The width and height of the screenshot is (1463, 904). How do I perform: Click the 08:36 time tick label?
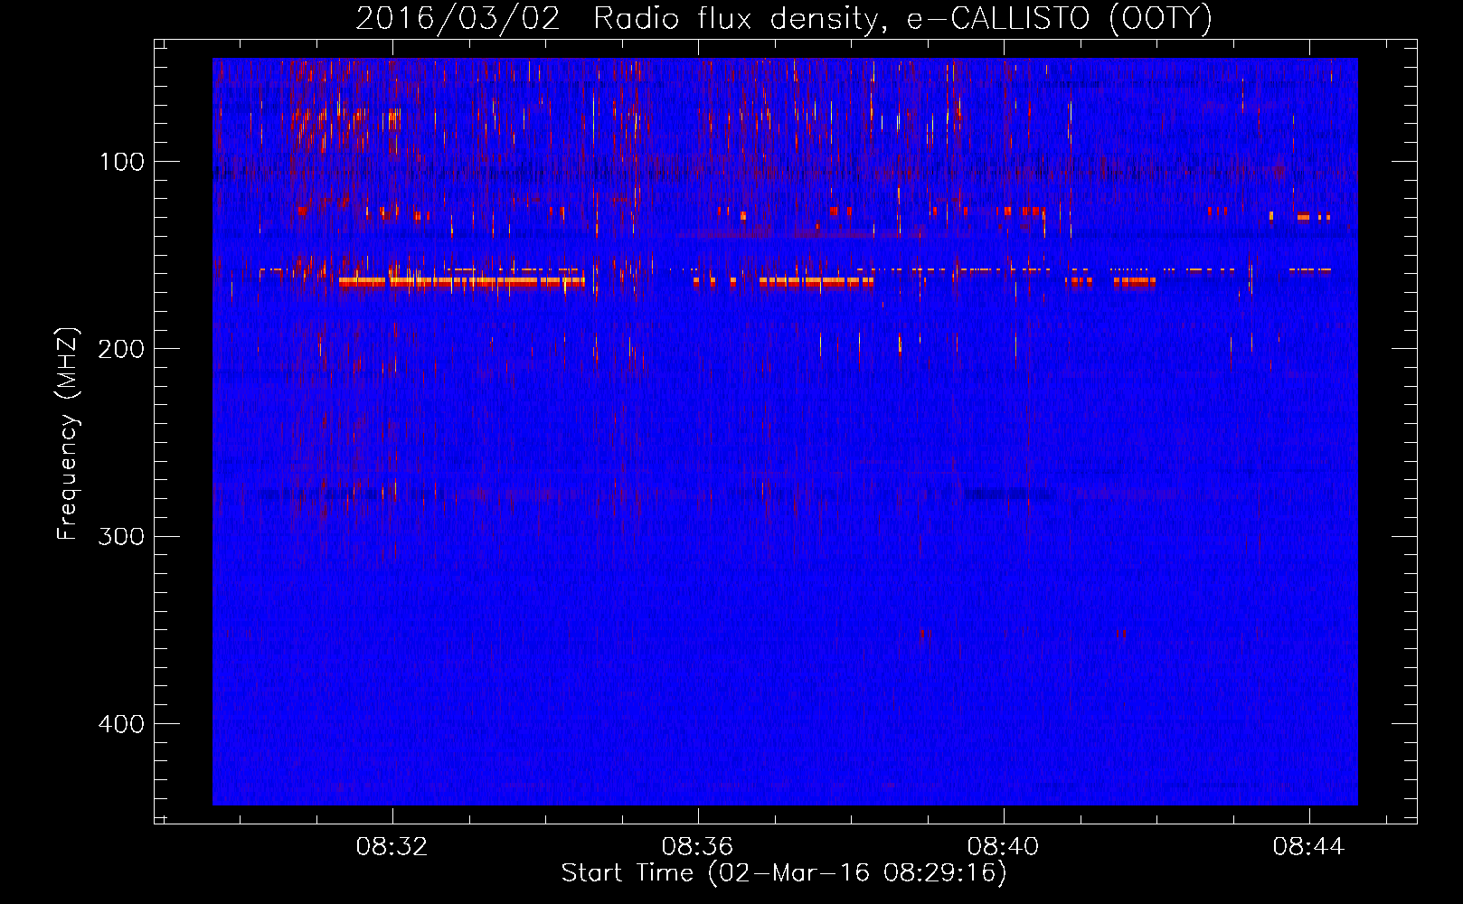[x=697, y=847]
